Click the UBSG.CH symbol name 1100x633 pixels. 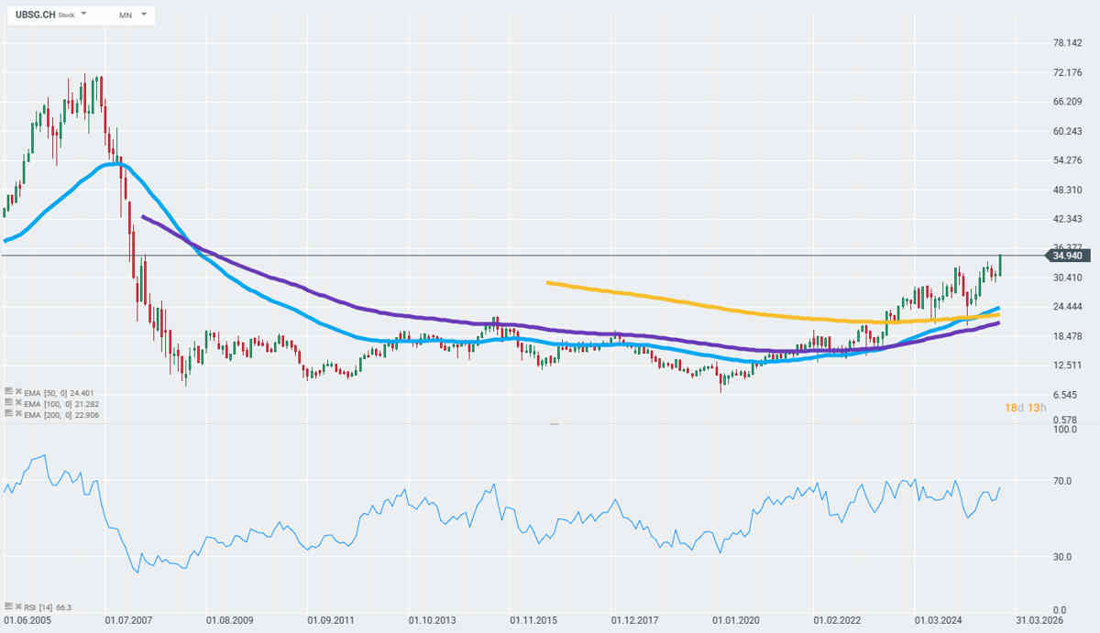pyautogui.click(x=36, y=15)
